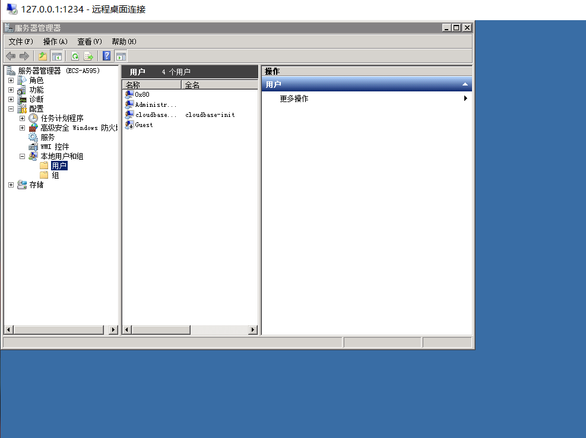Click the Back arrow toolbar icon

tap(11, 56)
